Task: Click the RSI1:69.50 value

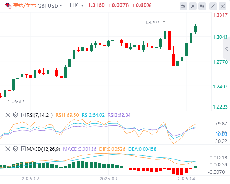Action: [67, 115]
